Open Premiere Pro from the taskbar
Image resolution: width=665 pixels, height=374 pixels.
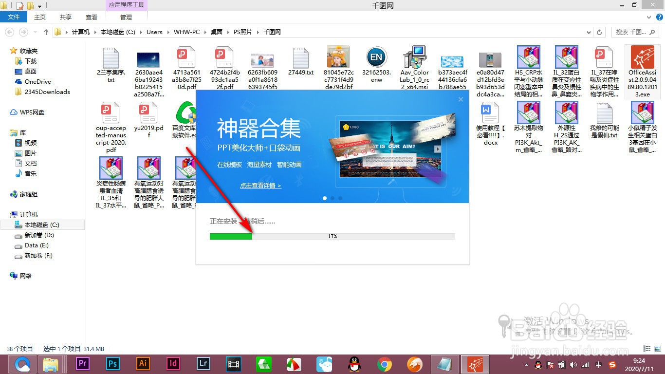tap(83, 364)
